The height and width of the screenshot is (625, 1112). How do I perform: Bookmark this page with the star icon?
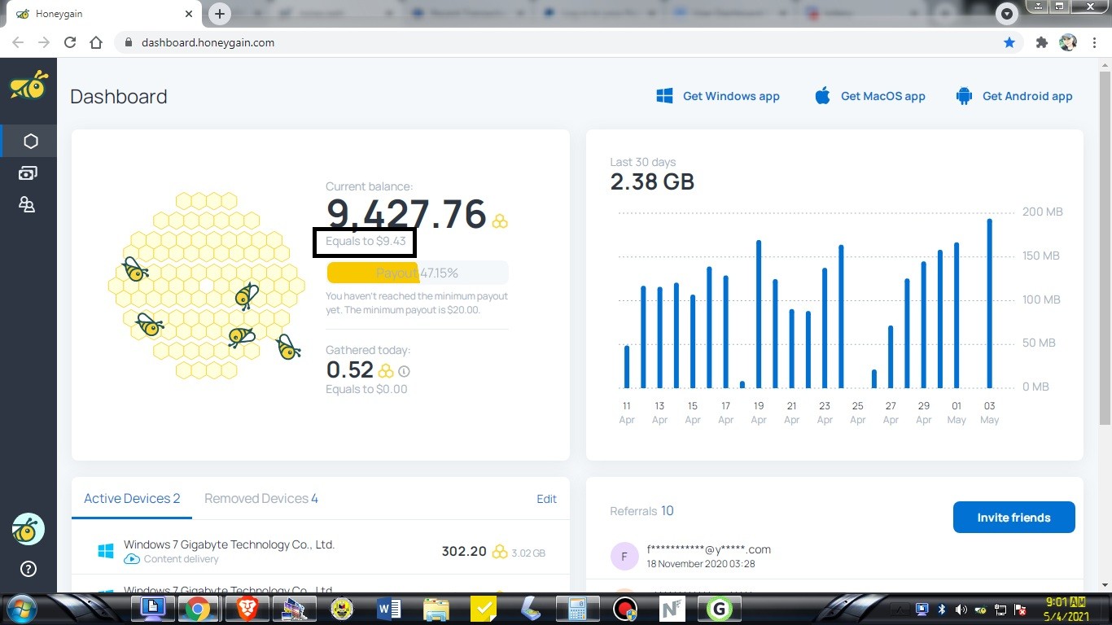pyautogui.click(x=1009, y=42)
